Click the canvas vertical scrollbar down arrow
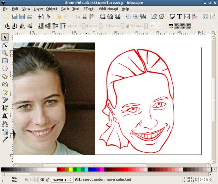The width and height of the screenshot is (218, 184). (x=214, y=162)
